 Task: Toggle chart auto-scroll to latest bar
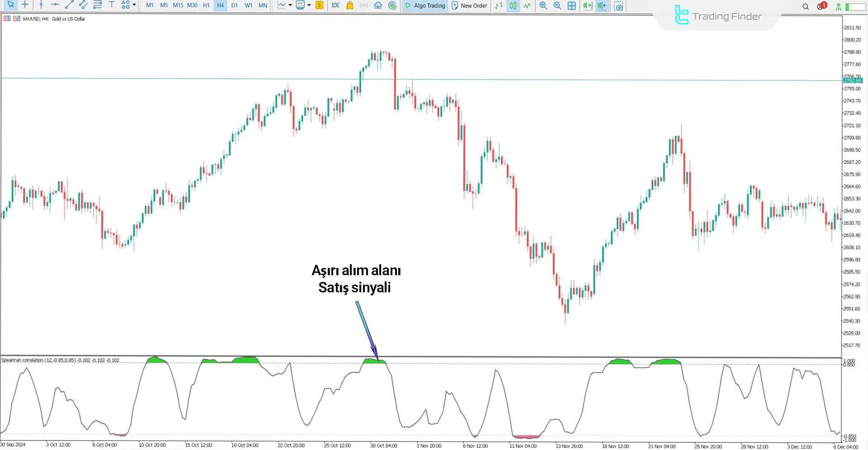(587, 5)
